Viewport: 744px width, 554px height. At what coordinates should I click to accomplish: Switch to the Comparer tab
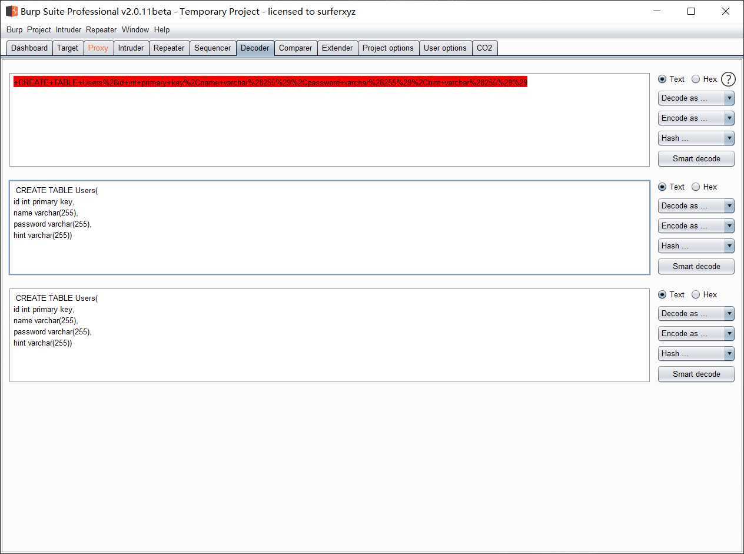pyautogui.click(x=295, y=48)
